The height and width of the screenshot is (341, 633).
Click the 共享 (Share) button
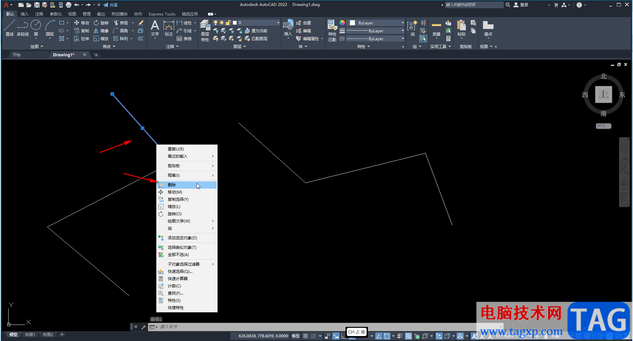coord(110,5)
